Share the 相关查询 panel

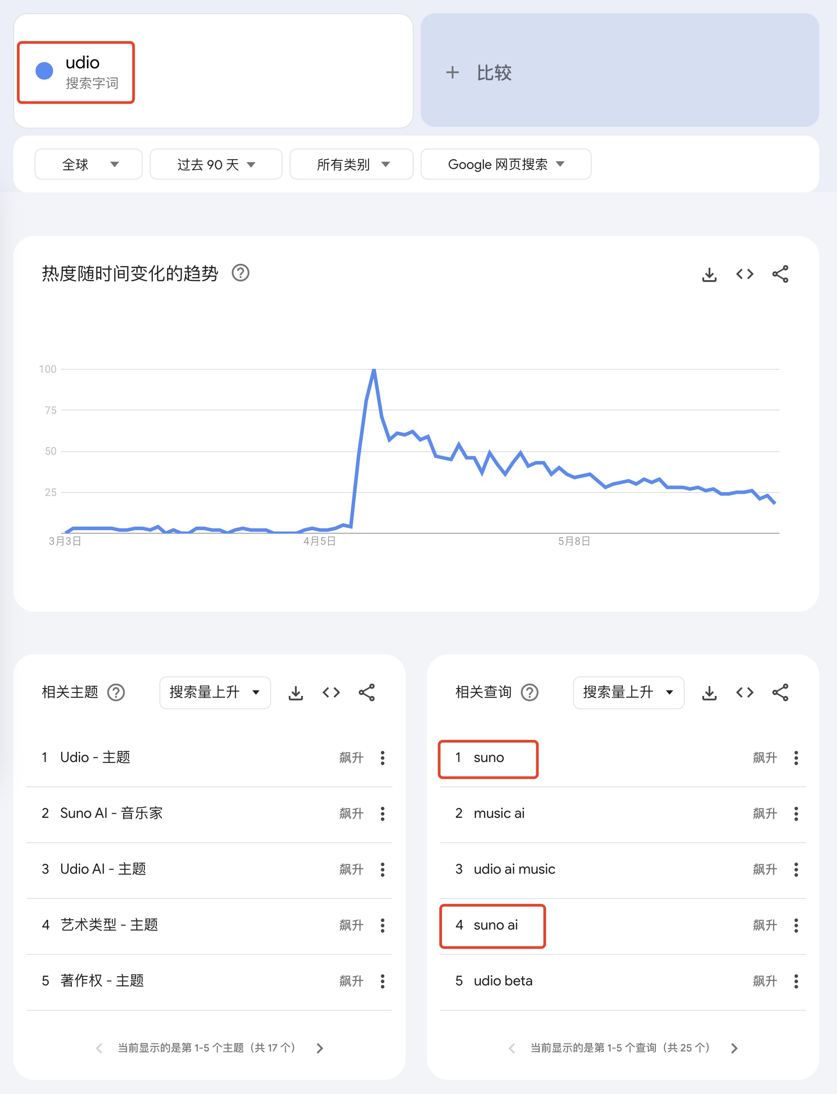(780, 692)
